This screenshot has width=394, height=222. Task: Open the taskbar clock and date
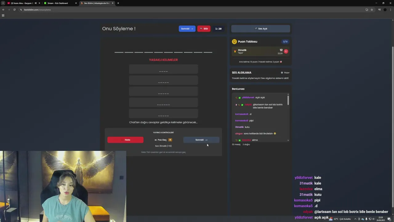click(x=381, y=219)
